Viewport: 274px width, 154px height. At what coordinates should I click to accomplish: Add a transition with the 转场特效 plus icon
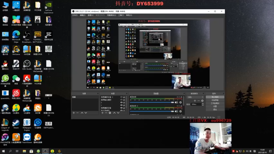pyautogui.click(x=195, y=101)
